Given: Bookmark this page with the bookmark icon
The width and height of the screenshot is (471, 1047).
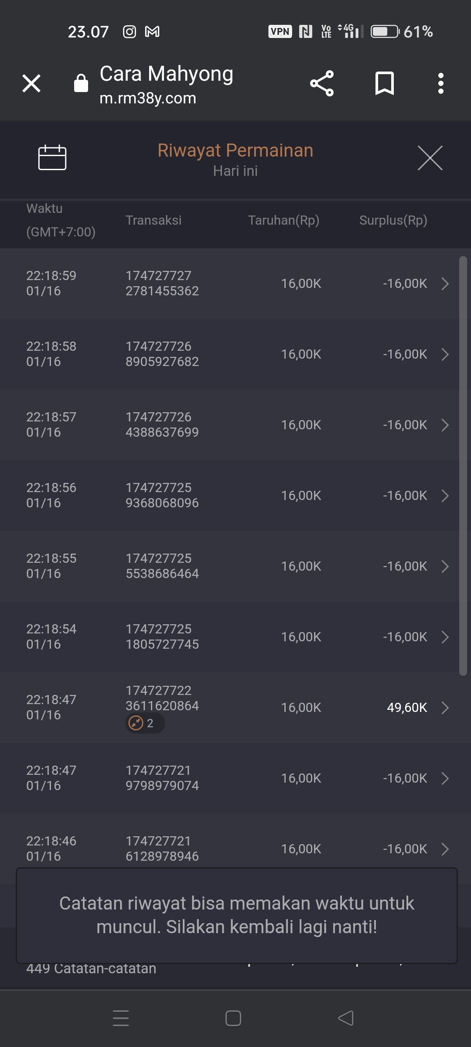Looking at the screenshot, I should pyautogui.click(x=385, y=83).
